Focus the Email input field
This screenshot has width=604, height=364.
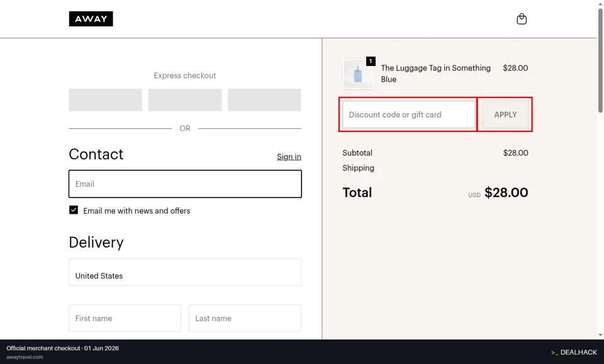click(185, 184)
